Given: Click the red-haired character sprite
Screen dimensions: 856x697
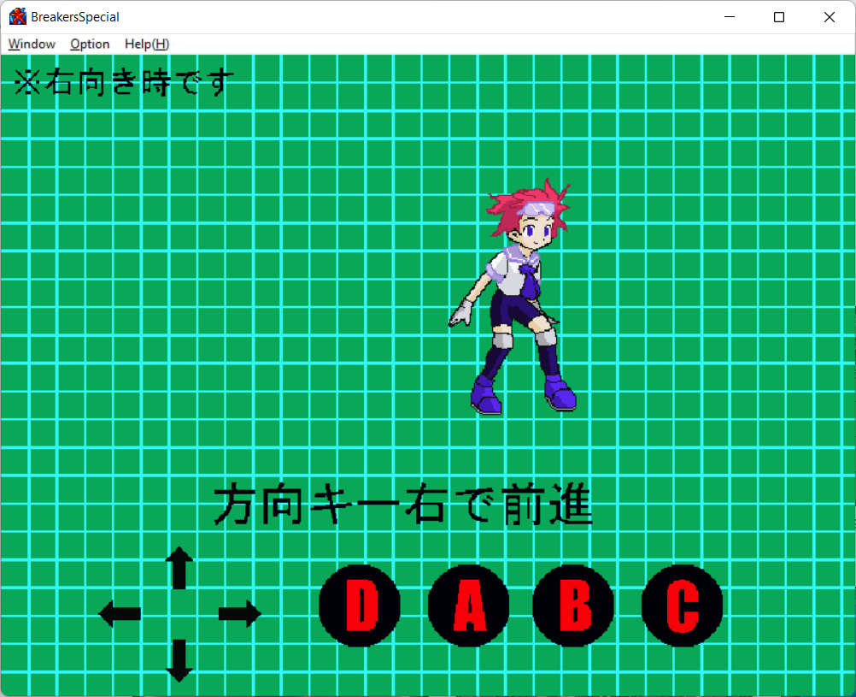Looking at the screenshot, I should [513, 296].
